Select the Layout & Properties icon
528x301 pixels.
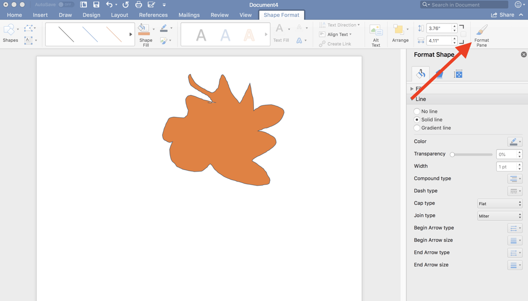tap(458, 74)
